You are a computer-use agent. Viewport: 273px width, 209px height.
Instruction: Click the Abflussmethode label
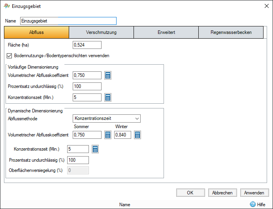tap(23, 119)
